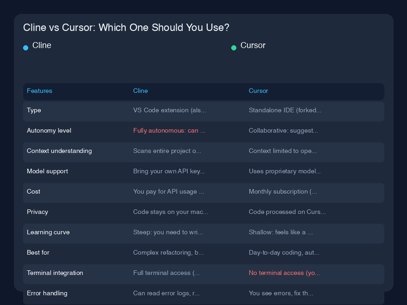The image size is (407, 305).
Task: Click 'Standalone IDE (forked...' cell
Action: [285, 110]
